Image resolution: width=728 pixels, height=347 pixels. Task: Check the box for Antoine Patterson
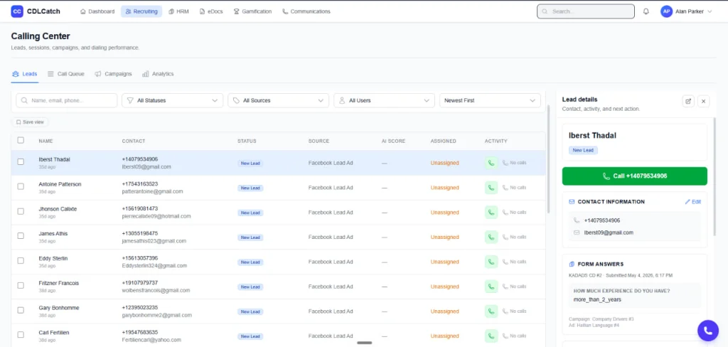21,186
